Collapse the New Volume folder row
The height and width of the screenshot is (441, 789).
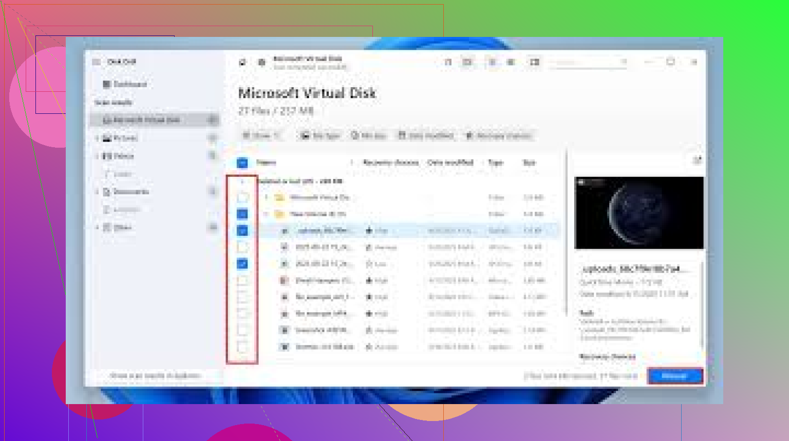[x=266, y=214]
